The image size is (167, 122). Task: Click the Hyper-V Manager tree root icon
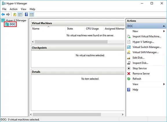(x=3, y=21)
